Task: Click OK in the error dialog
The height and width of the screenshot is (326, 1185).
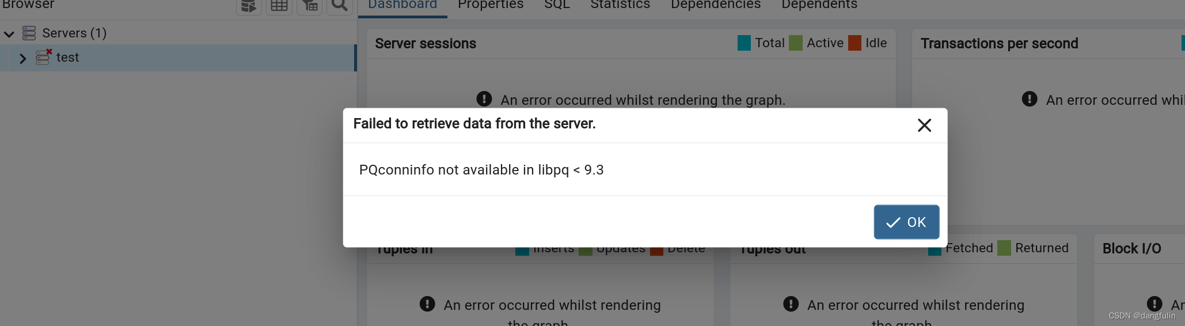Action: [906, 222]
